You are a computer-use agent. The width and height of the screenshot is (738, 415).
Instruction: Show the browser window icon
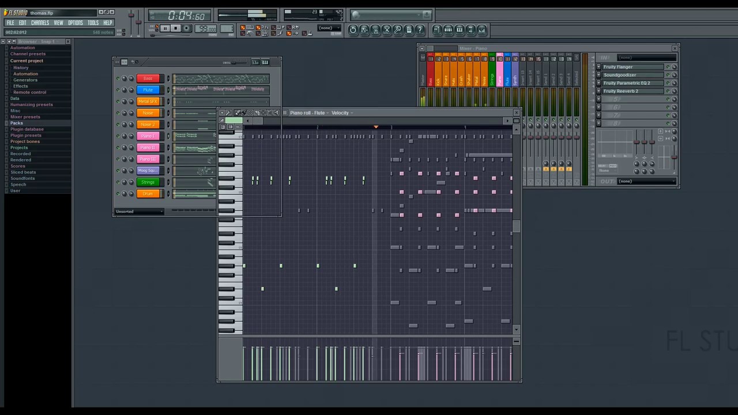coord(470,29)
